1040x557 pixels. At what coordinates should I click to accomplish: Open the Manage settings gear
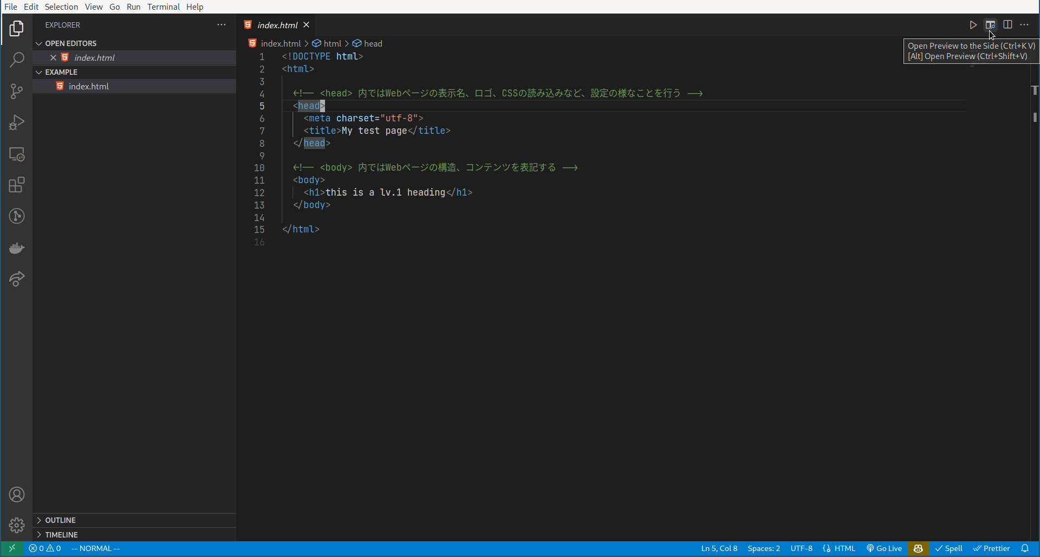pos(17,525)
